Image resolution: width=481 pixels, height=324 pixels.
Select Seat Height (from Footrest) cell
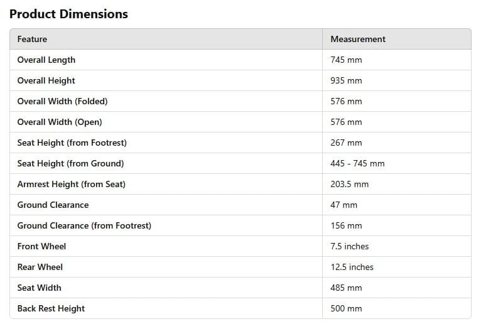pos(72,143)
